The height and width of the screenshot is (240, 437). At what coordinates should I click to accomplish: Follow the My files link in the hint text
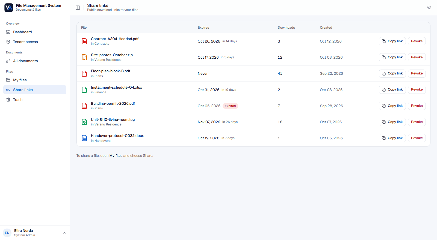tap(116, 156)
